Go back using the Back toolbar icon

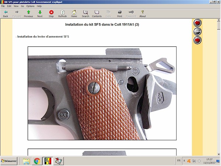coord(6,14)
